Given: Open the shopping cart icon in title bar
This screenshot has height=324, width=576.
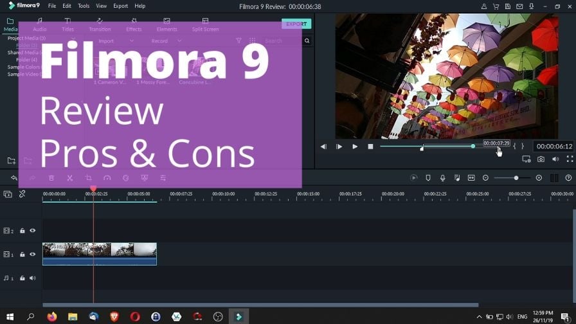Looking at the screenshot, I should tap(496, 6).
